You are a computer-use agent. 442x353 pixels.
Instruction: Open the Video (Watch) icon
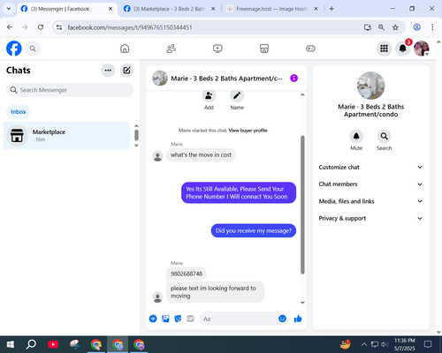(x=217, y=49)
